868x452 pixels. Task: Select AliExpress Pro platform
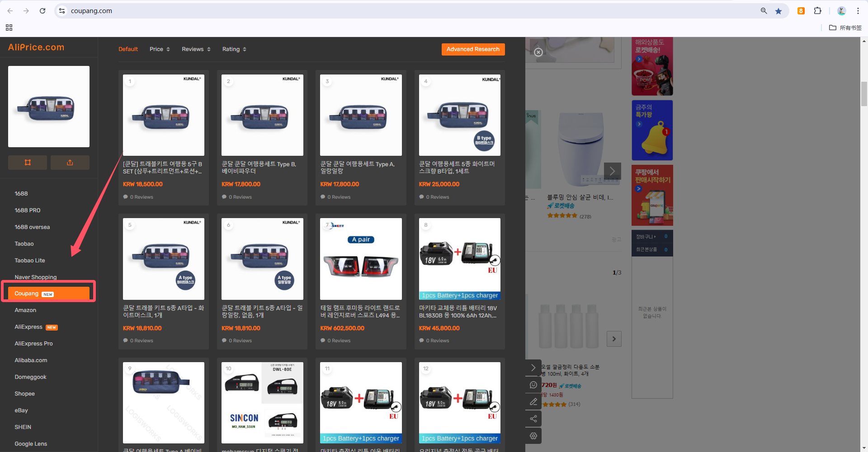33,344
